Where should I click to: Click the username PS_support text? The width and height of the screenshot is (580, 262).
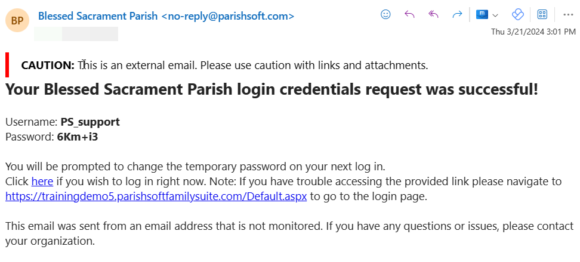click(90, 122)
